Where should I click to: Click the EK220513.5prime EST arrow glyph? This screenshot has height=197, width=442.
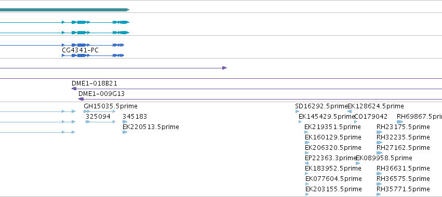click(125, 132)
